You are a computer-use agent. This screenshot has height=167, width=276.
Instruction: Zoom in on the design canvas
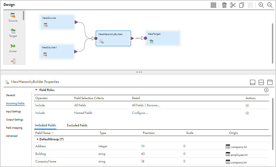[x=261, y=5]
